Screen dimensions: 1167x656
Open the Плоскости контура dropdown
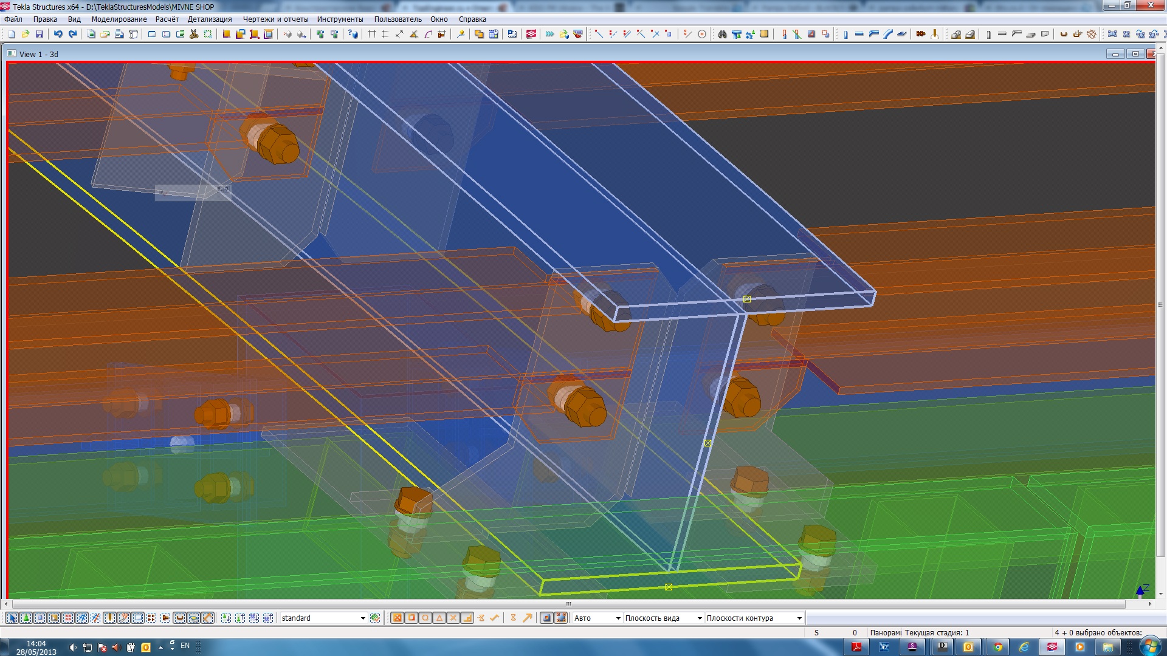[x=799, y=618]
